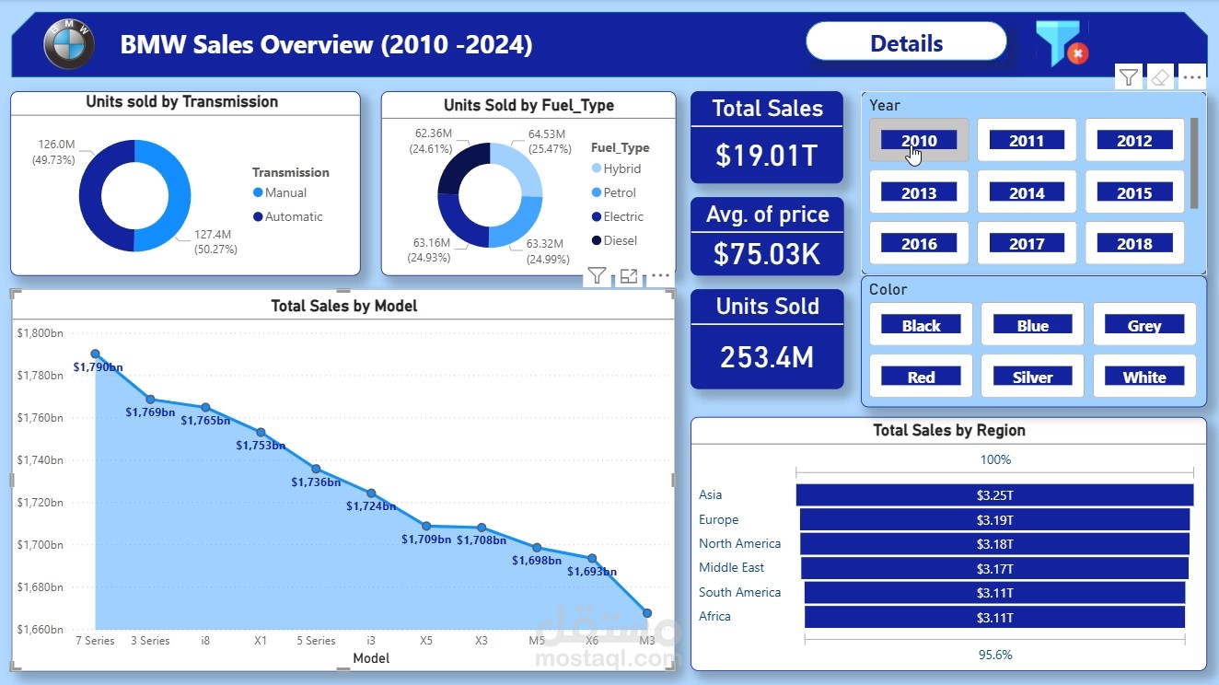Screen dimensions: 1219x685
Task: Click the M5 data point $1,698bn
Action: click(x=537, y=548)
